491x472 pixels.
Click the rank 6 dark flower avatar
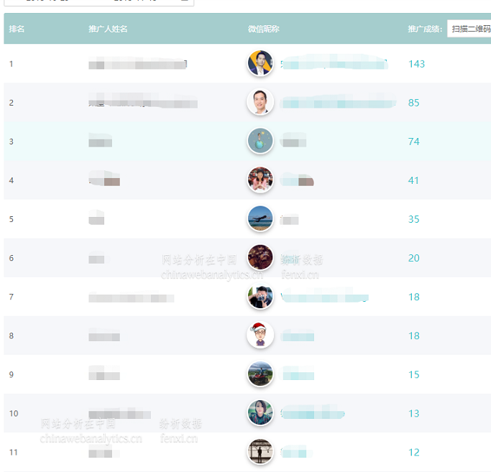pos(260,257)
